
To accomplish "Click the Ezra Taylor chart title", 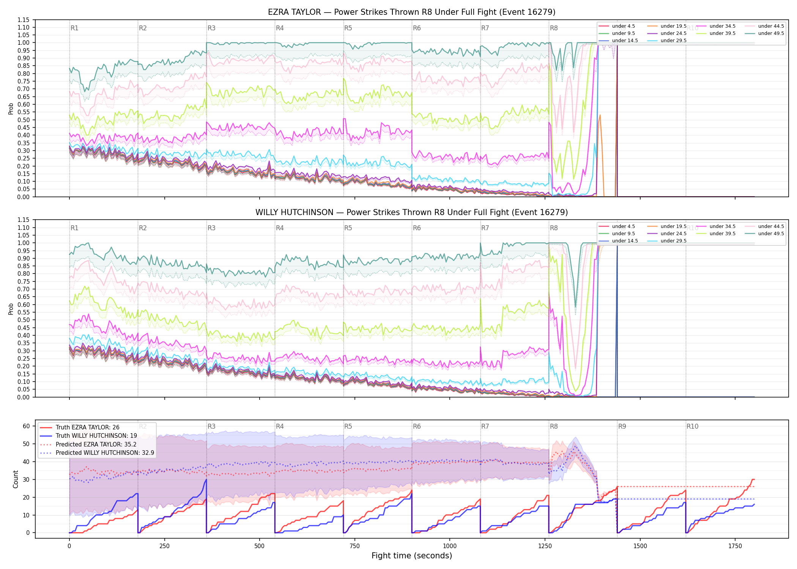I will 411,12.
